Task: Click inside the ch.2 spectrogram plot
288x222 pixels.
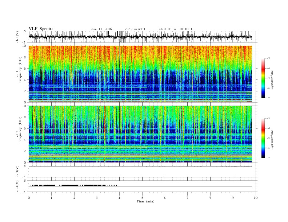Action: [x=140, y=134]
